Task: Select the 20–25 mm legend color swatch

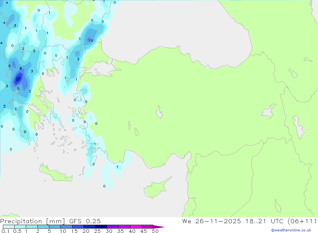Action: (89, 227)
